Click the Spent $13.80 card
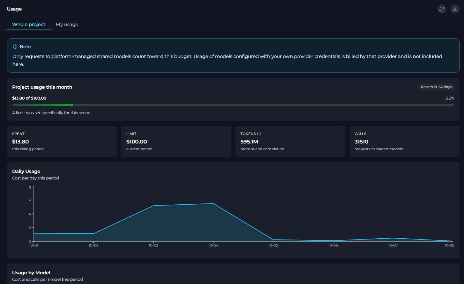Viewport: 464px width, 284px height. tap(62, 141)
